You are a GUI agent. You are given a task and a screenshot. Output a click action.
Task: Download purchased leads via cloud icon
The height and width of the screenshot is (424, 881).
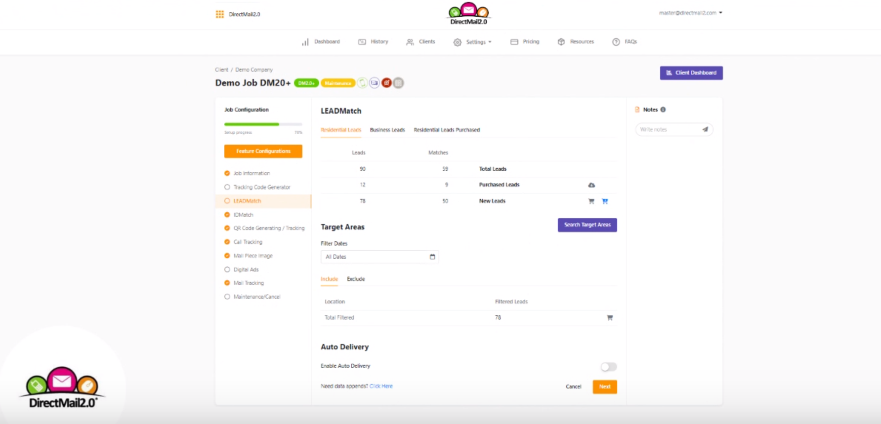click(x=591, y=185)
